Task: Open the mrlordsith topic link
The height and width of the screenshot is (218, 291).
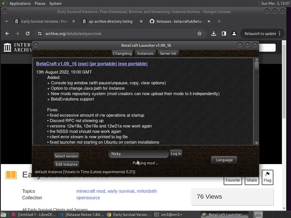Action: coord(147,191)
